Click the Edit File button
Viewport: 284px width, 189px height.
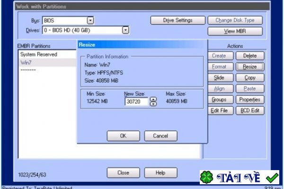(220, 111)
